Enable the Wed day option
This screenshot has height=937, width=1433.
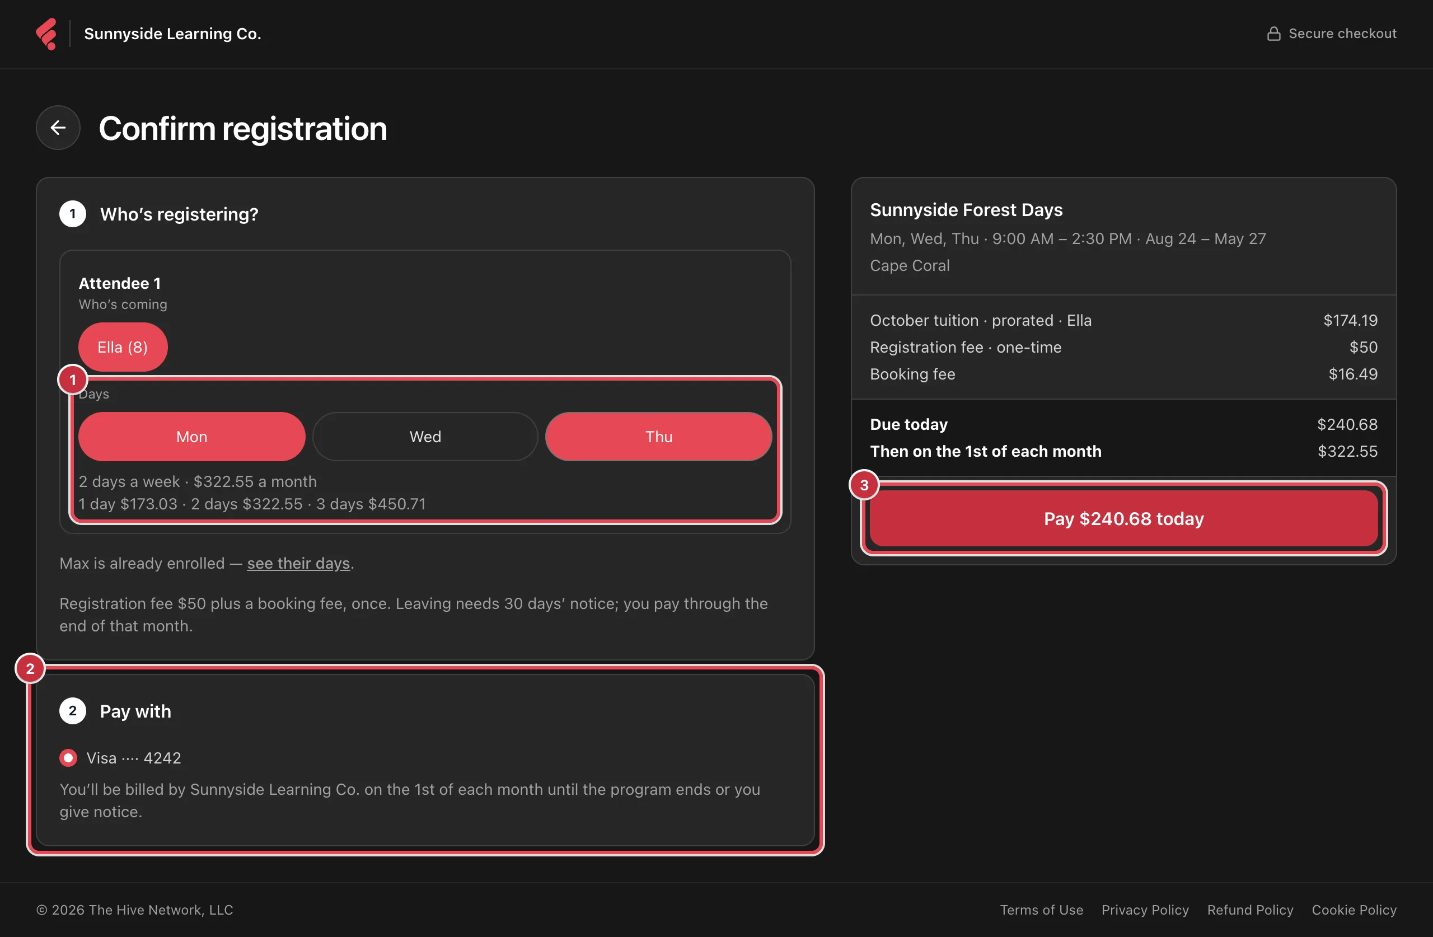pos(425,437)
